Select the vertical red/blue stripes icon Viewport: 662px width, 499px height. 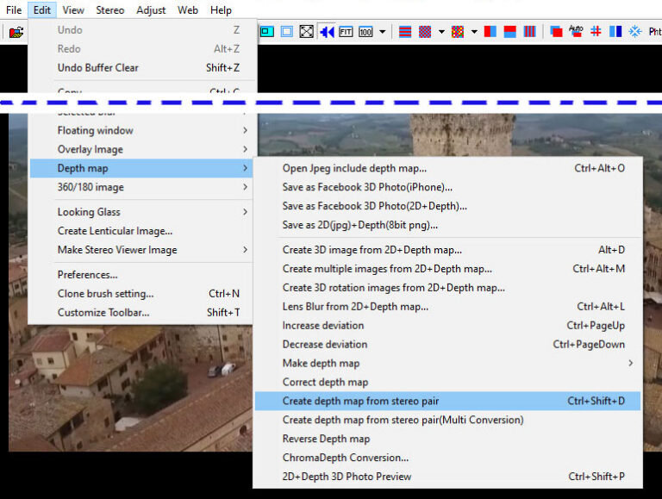[x=529, y=32]
